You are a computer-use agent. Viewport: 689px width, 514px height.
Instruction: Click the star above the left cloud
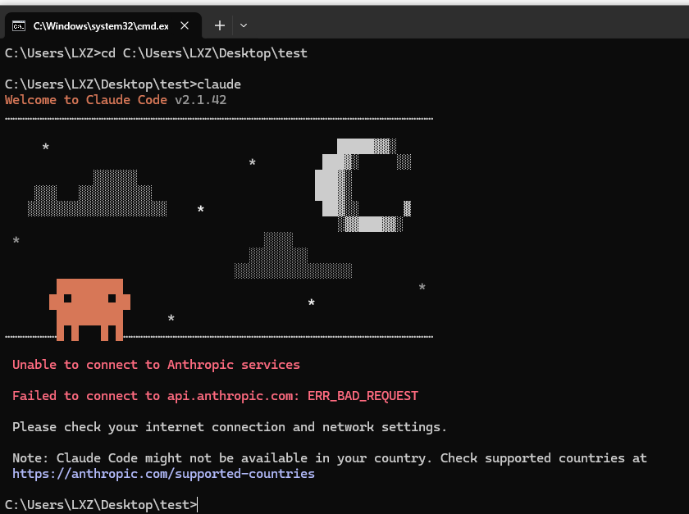46,148
